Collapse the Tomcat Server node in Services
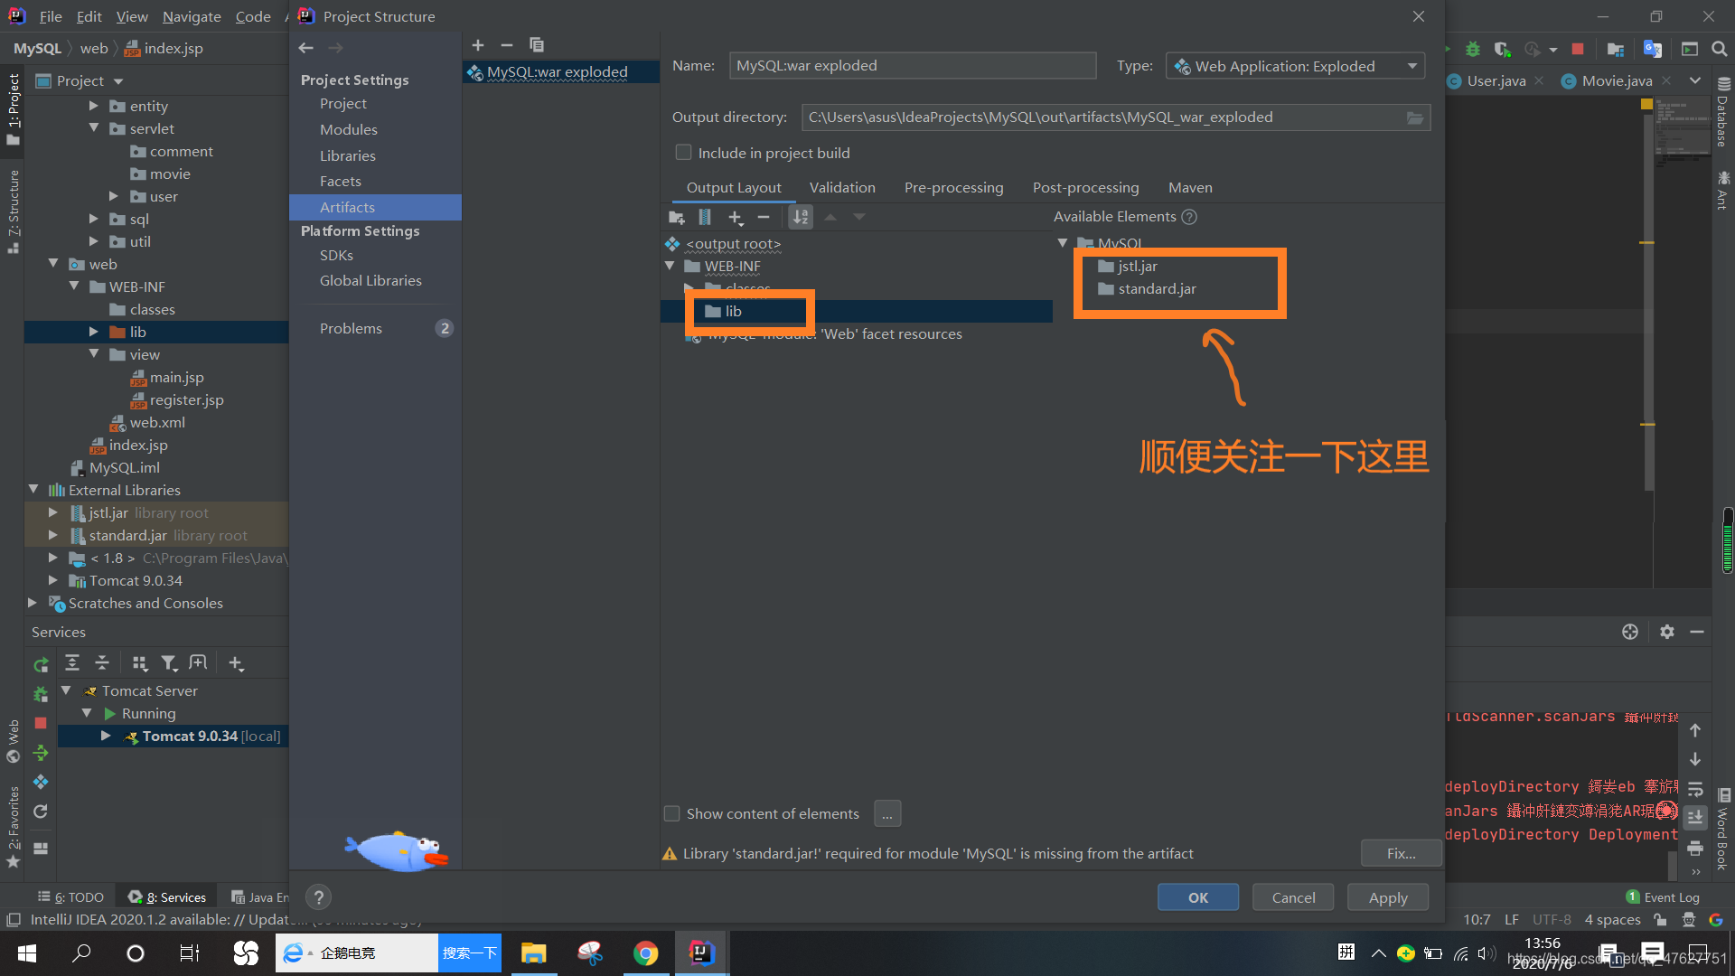1735x976 pixels. tap(66, 690)
